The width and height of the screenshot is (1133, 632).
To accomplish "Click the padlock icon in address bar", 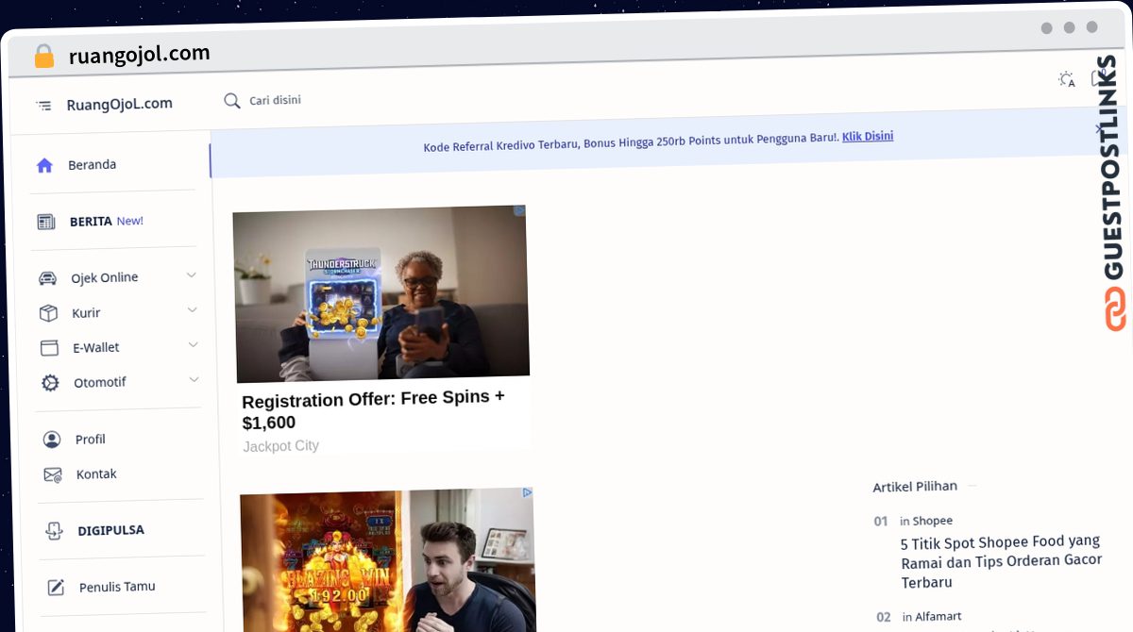I will (43, 56).
